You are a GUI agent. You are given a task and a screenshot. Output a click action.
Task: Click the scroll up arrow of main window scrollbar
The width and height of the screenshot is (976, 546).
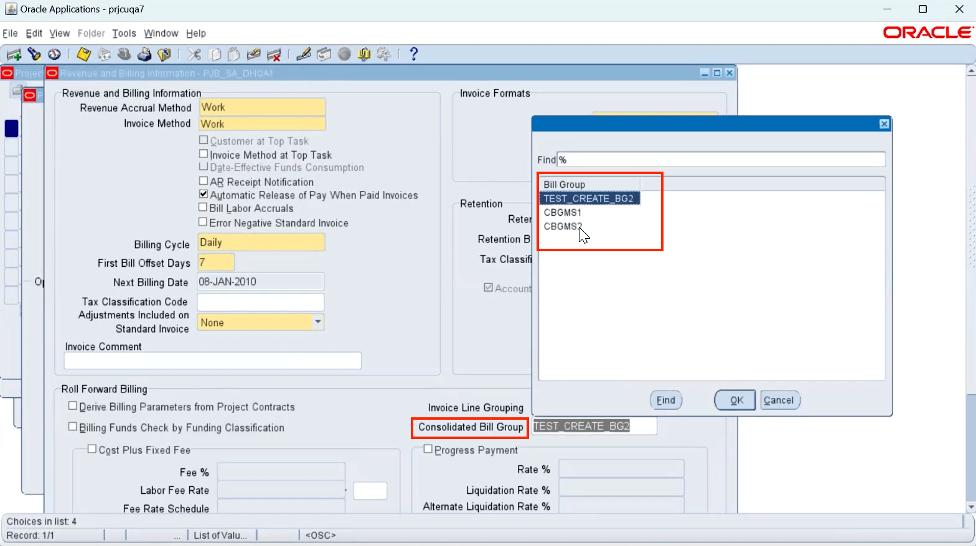tap(970, 72)
